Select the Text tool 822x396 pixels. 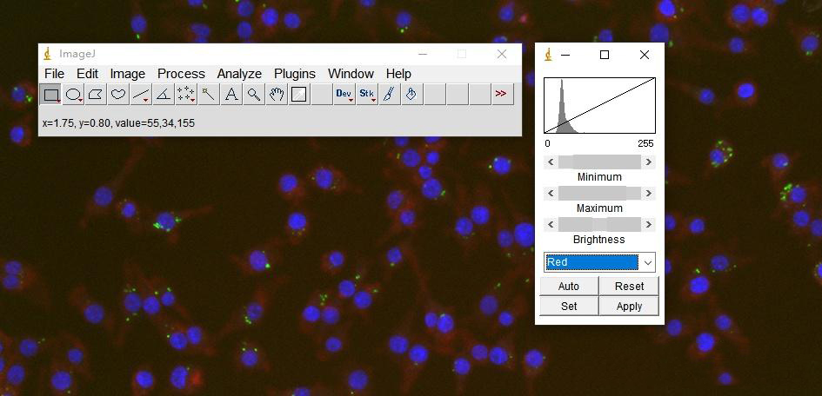231,95
